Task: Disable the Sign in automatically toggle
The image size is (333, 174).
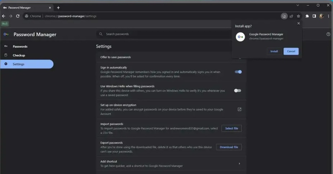Action: point(238,72)
